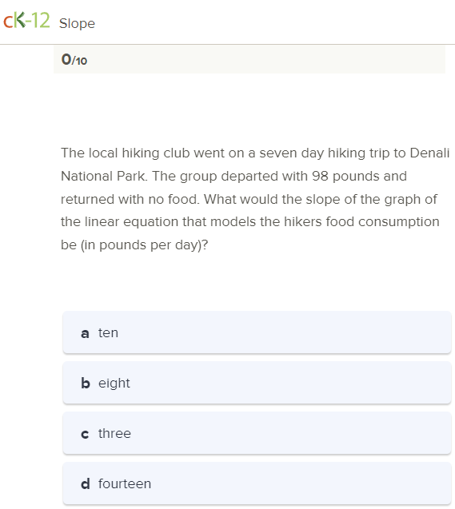Click the word three in option c
455x509 pixels.
click(x=114, y=433)
